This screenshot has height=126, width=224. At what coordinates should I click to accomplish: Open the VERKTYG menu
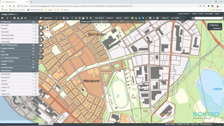point(110,18)
